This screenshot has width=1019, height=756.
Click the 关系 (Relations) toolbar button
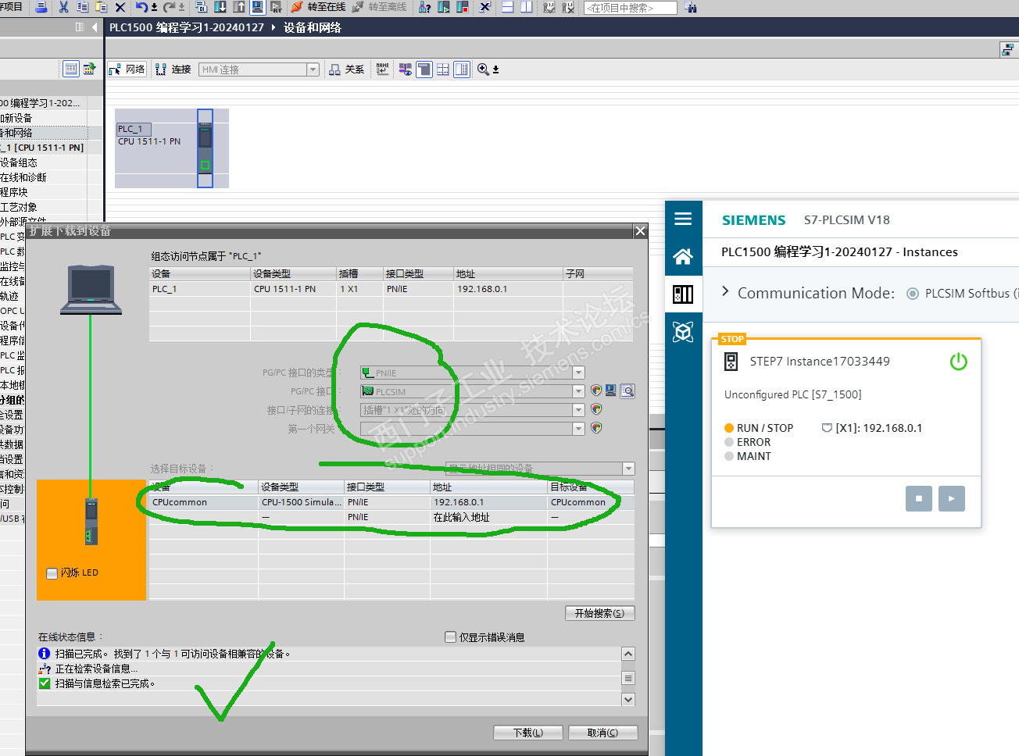click(x=347, y=70)
